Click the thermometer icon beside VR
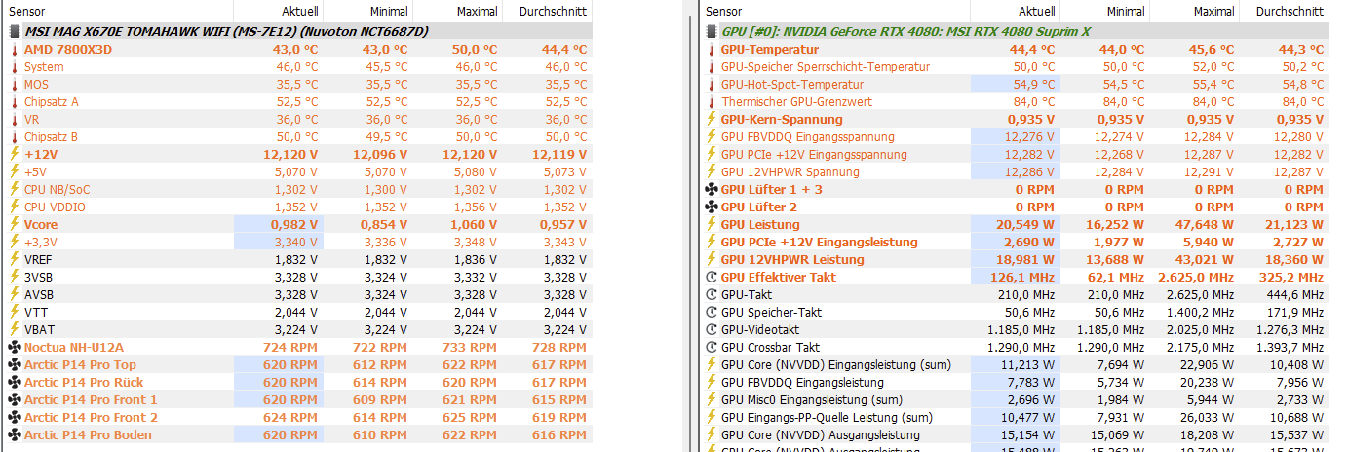 14,119
